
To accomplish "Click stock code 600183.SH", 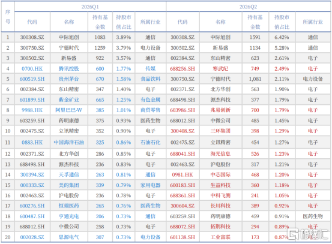I will click(x=183, y=185).
